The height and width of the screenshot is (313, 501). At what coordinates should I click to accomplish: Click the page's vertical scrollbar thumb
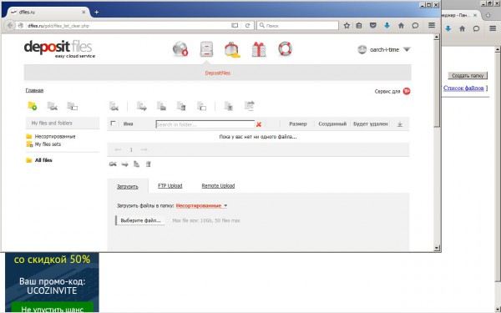point(437,83)
